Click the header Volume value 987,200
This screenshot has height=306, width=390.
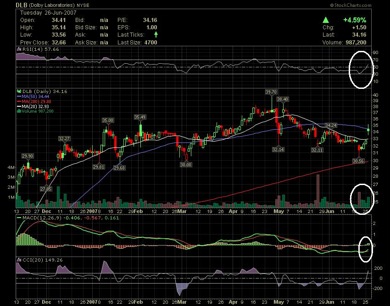coord(356,43)
